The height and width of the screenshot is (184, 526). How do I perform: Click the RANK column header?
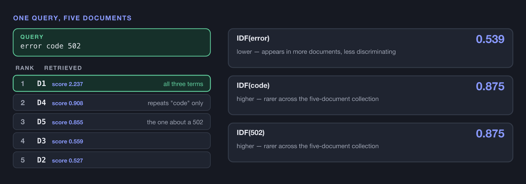tap(25, 68)
